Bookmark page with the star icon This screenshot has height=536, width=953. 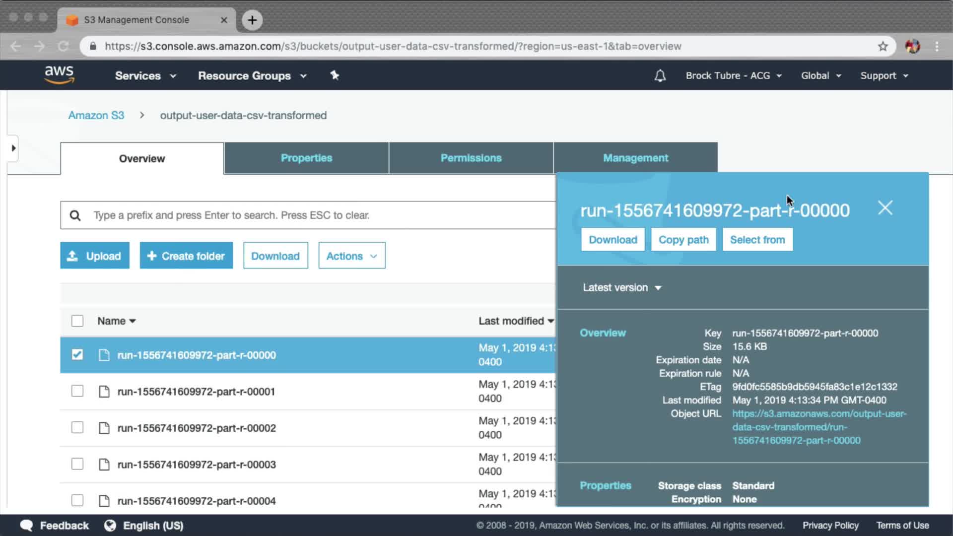pos(883,46)
